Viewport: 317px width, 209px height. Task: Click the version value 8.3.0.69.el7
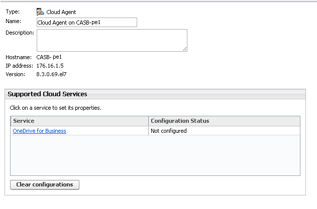[x=51, y=74]
